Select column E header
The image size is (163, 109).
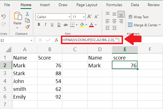coord(125,50)
